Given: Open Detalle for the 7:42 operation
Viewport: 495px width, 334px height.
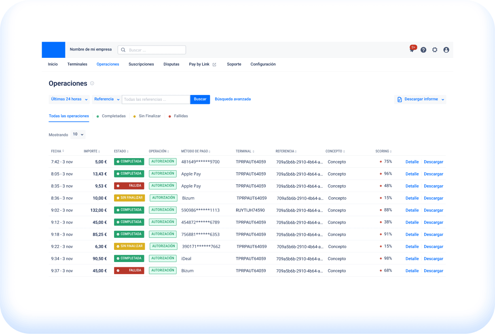Looking at the screenshot, I should coord(412,162).
